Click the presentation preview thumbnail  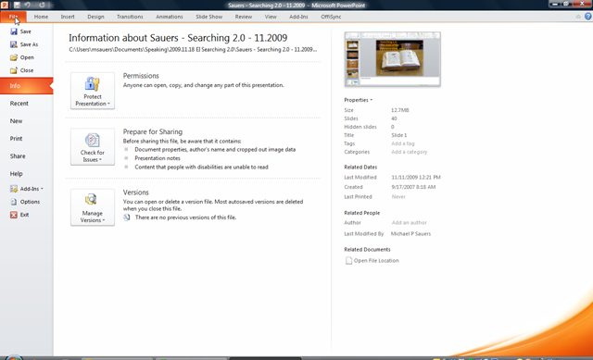(x=393, y=59)
